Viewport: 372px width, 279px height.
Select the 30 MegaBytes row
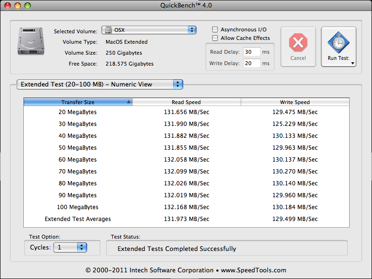186,124
